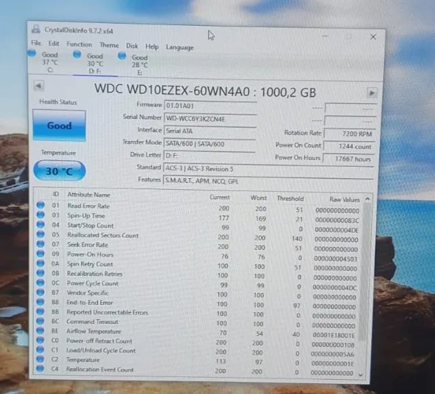Click the status dot for Power Cycle Count

[x=41, y=282]
